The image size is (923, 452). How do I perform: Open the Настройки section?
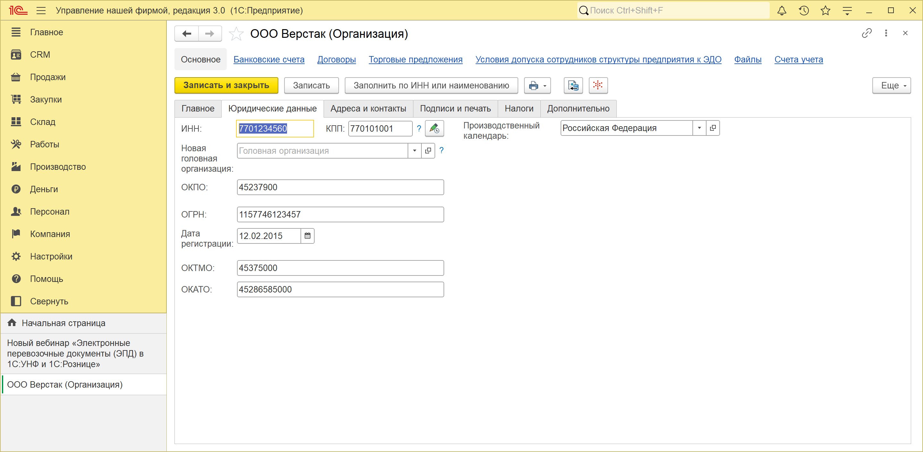point(83,257)
